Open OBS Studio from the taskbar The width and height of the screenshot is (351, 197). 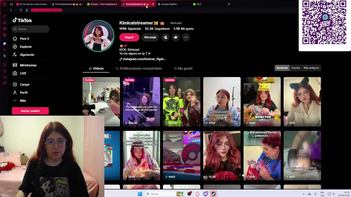[189, 194]
